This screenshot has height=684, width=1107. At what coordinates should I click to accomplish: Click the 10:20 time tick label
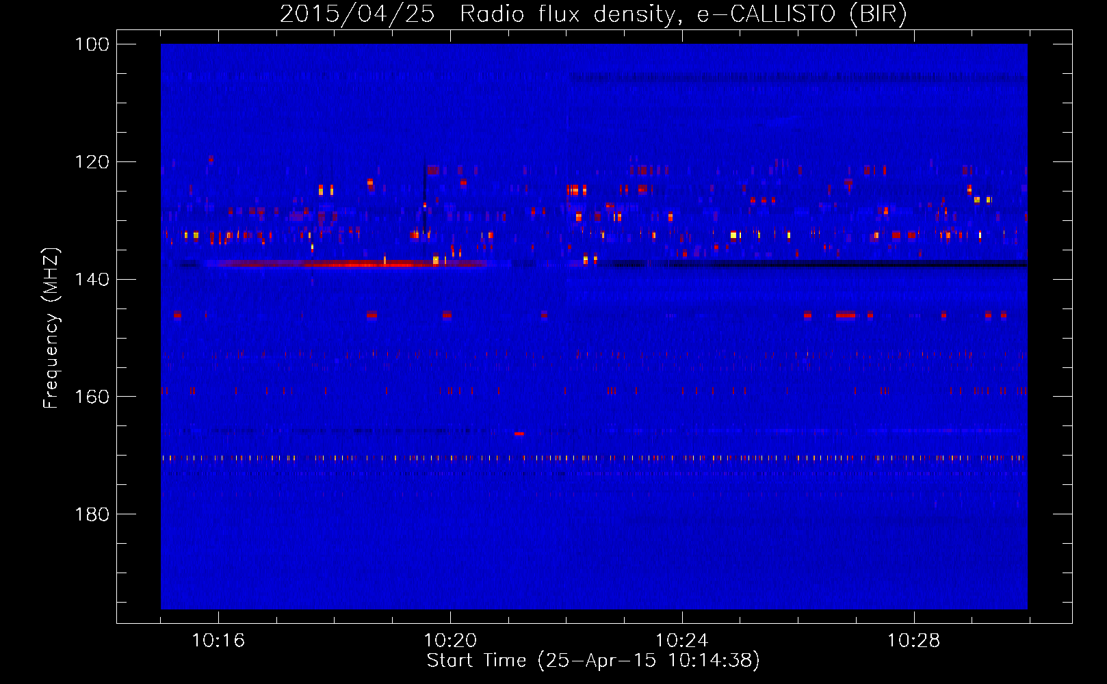click(450, 641)
